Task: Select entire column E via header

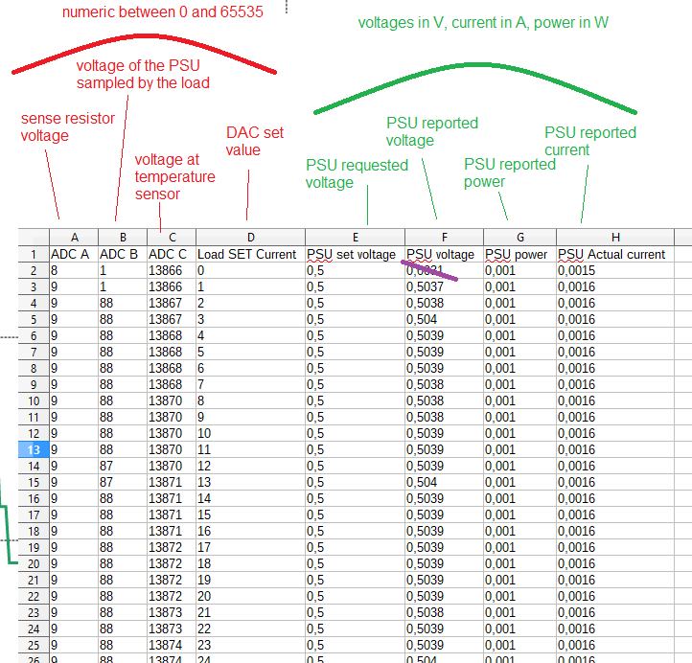Action: coord(355,238)
